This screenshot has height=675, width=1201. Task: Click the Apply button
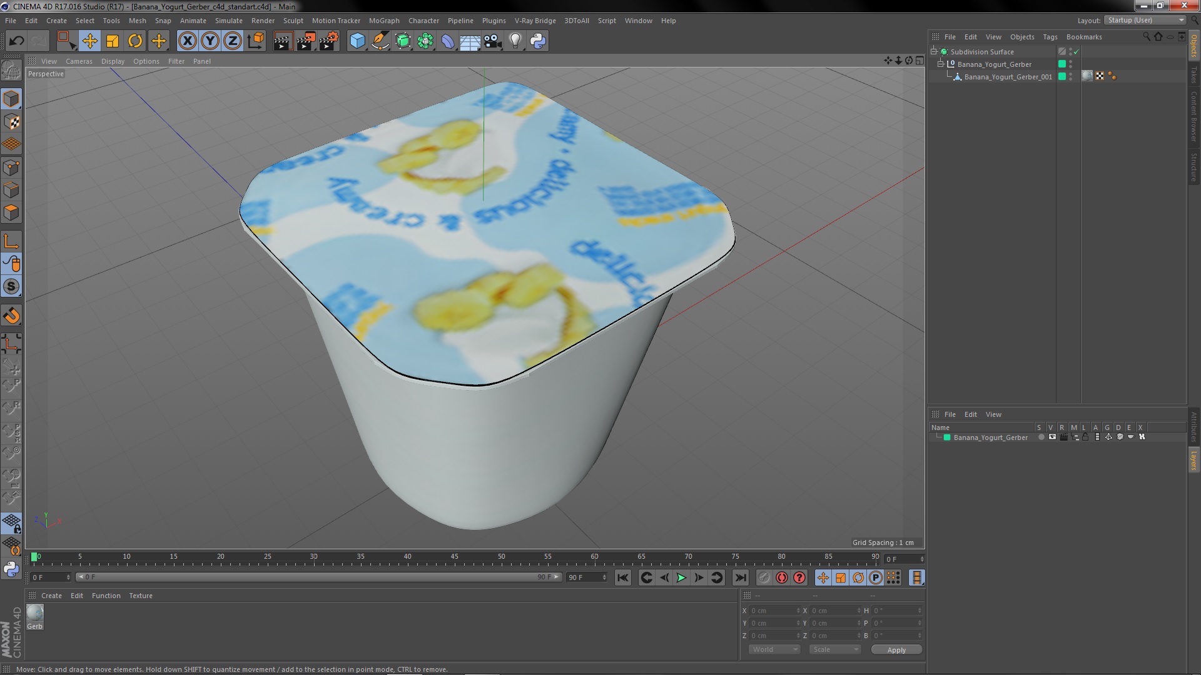(x=896, y=650)
